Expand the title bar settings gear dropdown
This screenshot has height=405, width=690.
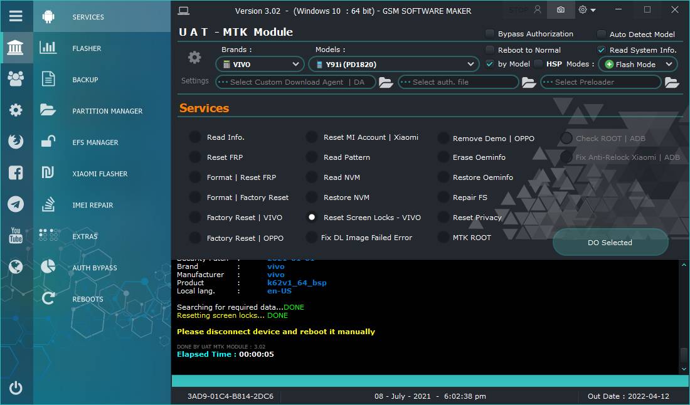pos(588,9)
